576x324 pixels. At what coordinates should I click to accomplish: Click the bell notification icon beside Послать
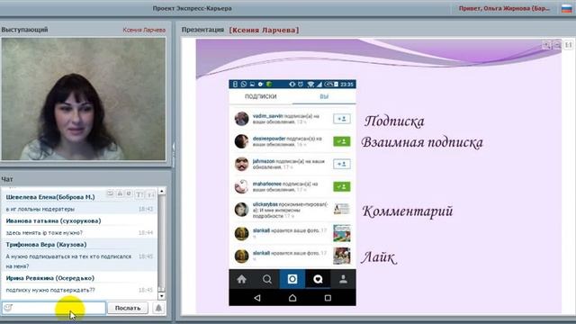click(158, 308)
